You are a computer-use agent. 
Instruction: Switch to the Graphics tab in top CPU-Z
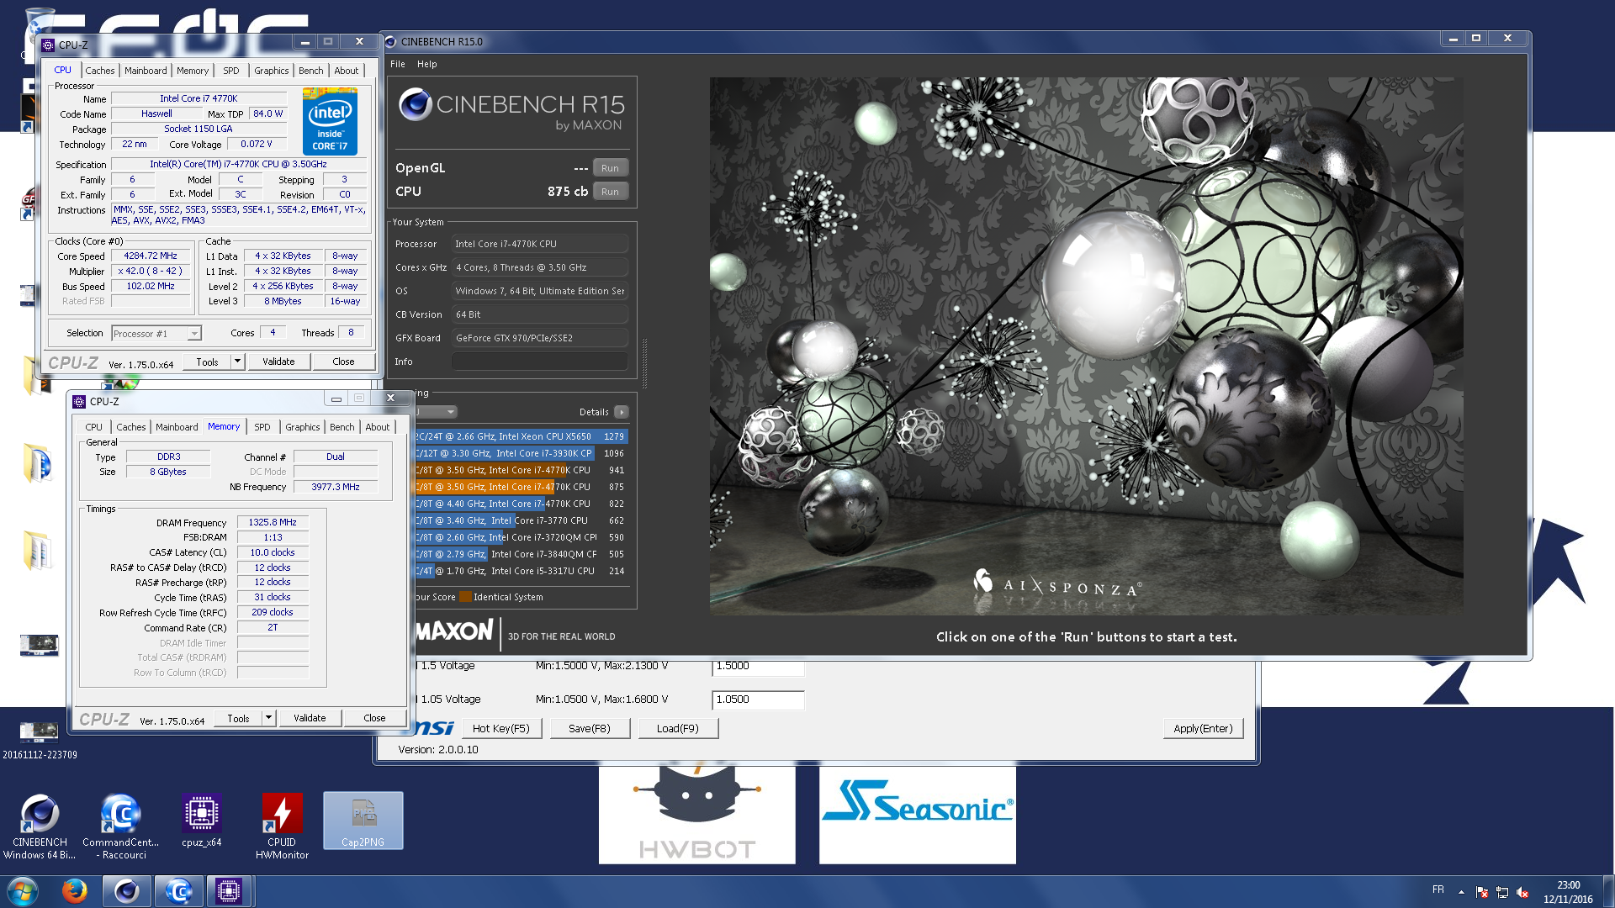(272, 71)
